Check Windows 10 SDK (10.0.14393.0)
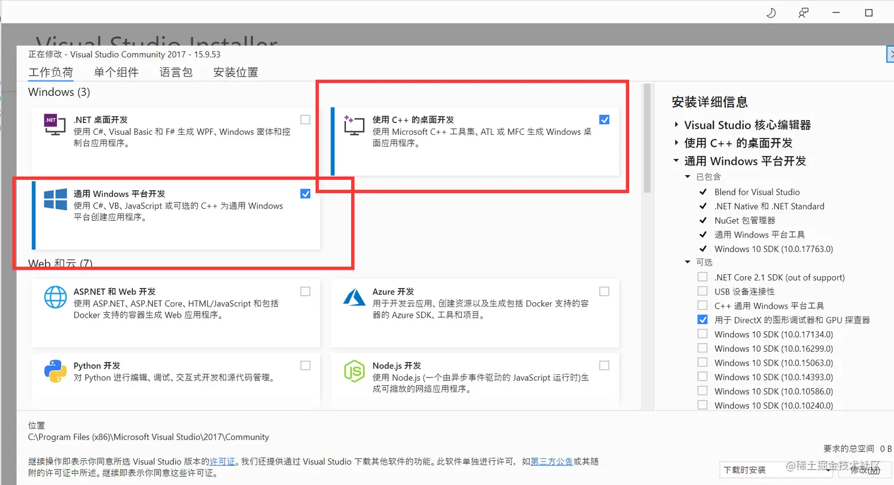Viewport: 894px width, 485px height. (x=702, y=377)
